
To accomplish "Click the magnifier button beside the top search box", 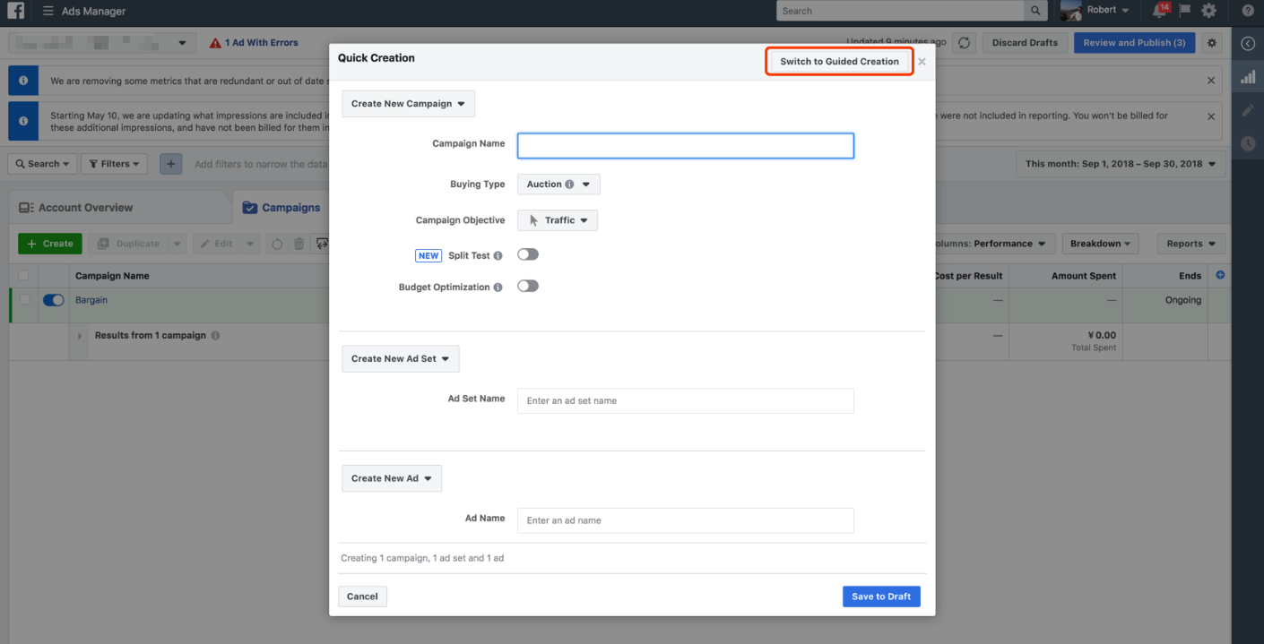I will tap(1035, 11).
